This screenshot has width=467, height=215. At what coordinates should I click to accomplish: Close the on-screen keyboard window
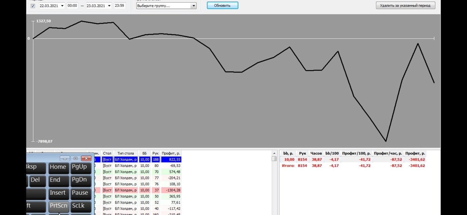click(86, 158)
